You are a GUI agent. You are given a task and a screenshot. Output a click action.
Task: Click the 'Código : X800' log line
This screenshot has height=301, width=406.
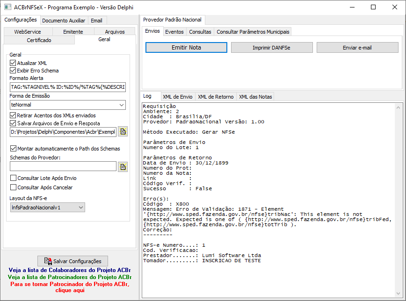166,204
